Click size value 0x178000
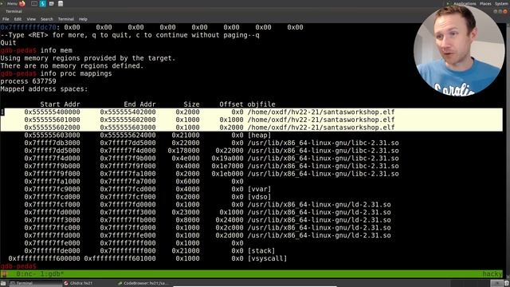The image size is (510, 287). tap(184, 151)
